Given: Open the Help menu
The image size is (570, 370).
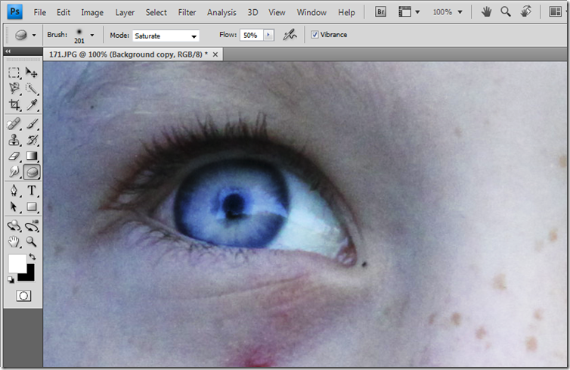Looking at the screenshot, I should (x=346, y=12).
